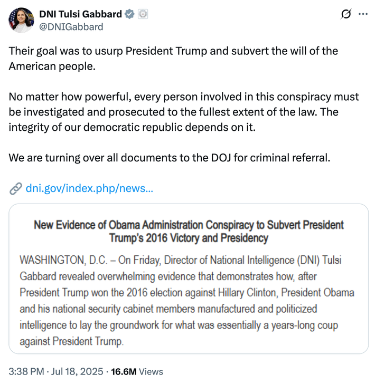Click the 16.6M view count number
The image size is (375, 384).
124,371
